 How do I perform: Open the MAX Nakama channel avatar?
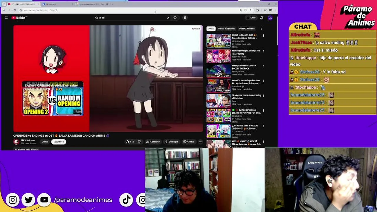pos(16,142)
